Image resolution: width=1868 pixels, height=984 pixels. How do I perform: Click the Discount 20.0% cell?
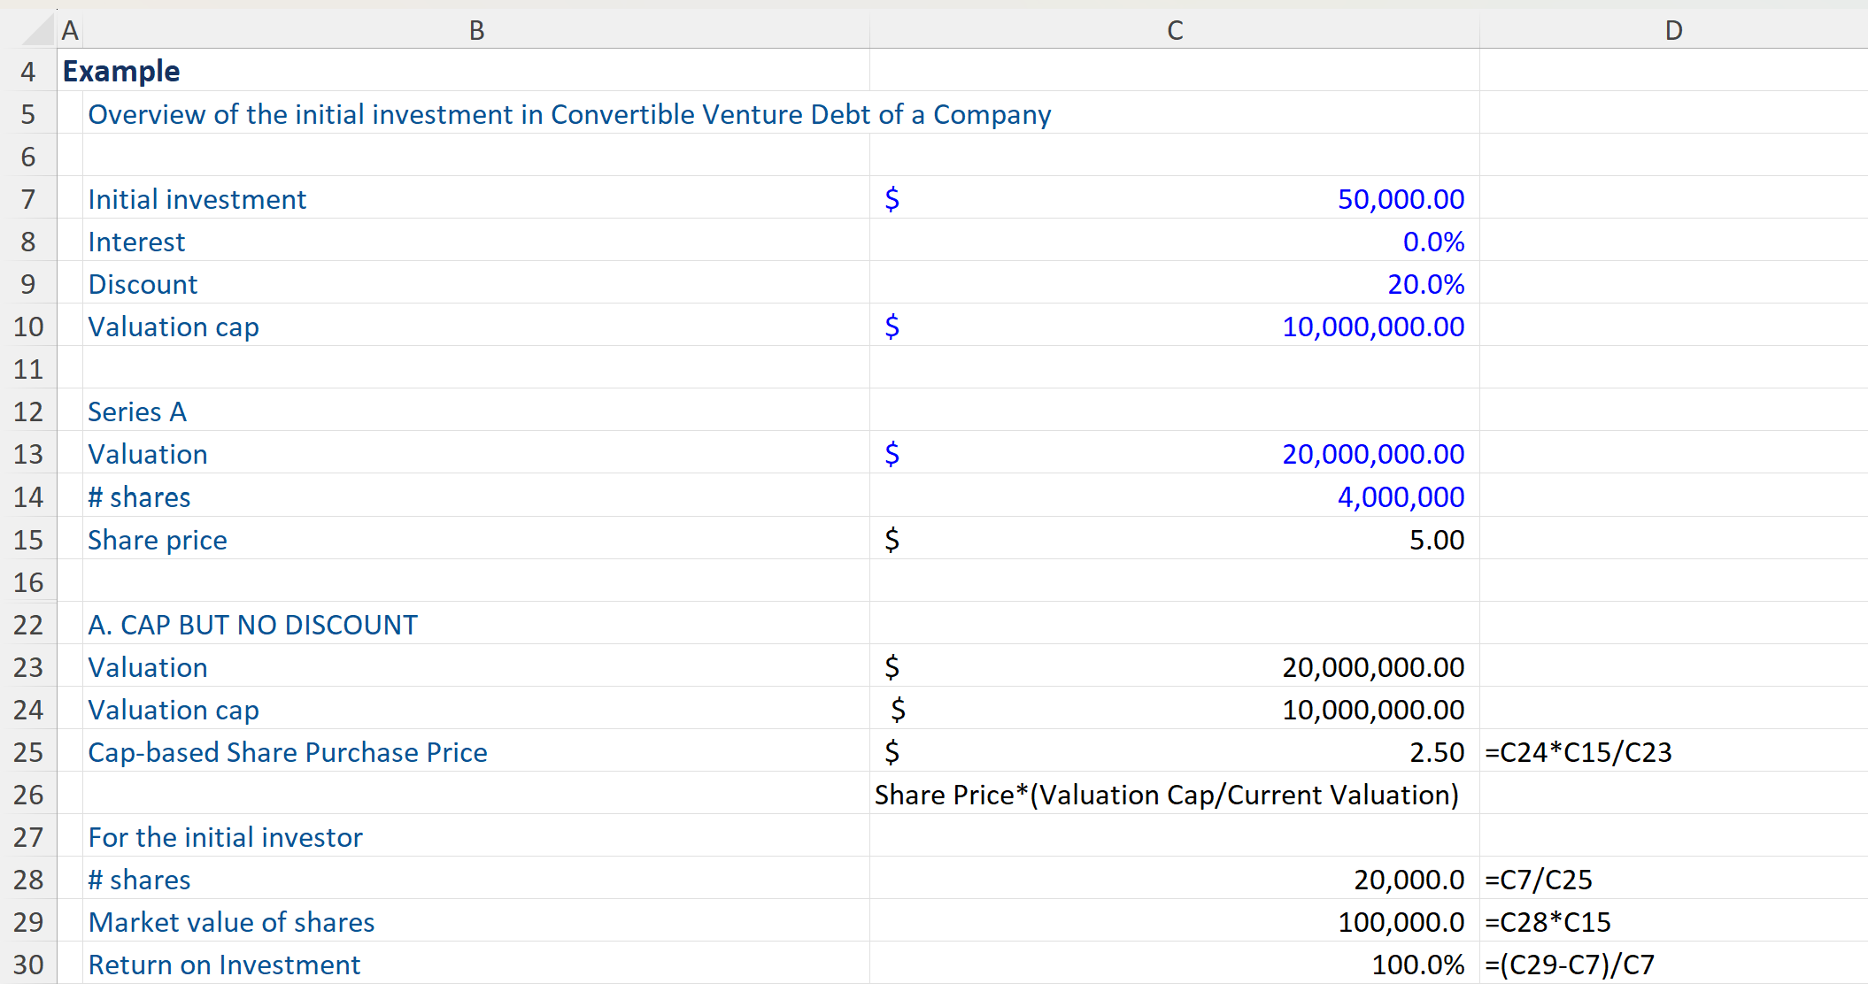tap(1425, 284)
